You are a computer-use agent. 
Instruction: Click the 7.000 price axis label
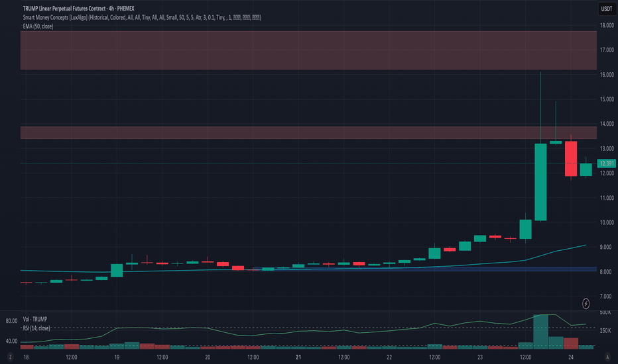(x=607, y=296)
